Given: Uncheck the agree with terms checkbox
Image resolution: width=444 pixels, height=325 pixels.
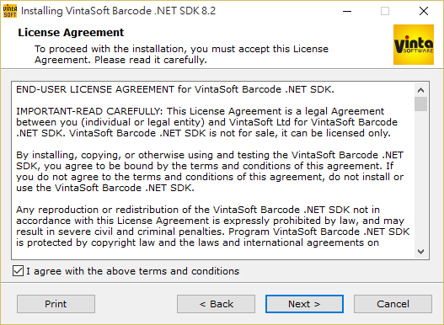Looking at the screenshot, I should 18,271.
